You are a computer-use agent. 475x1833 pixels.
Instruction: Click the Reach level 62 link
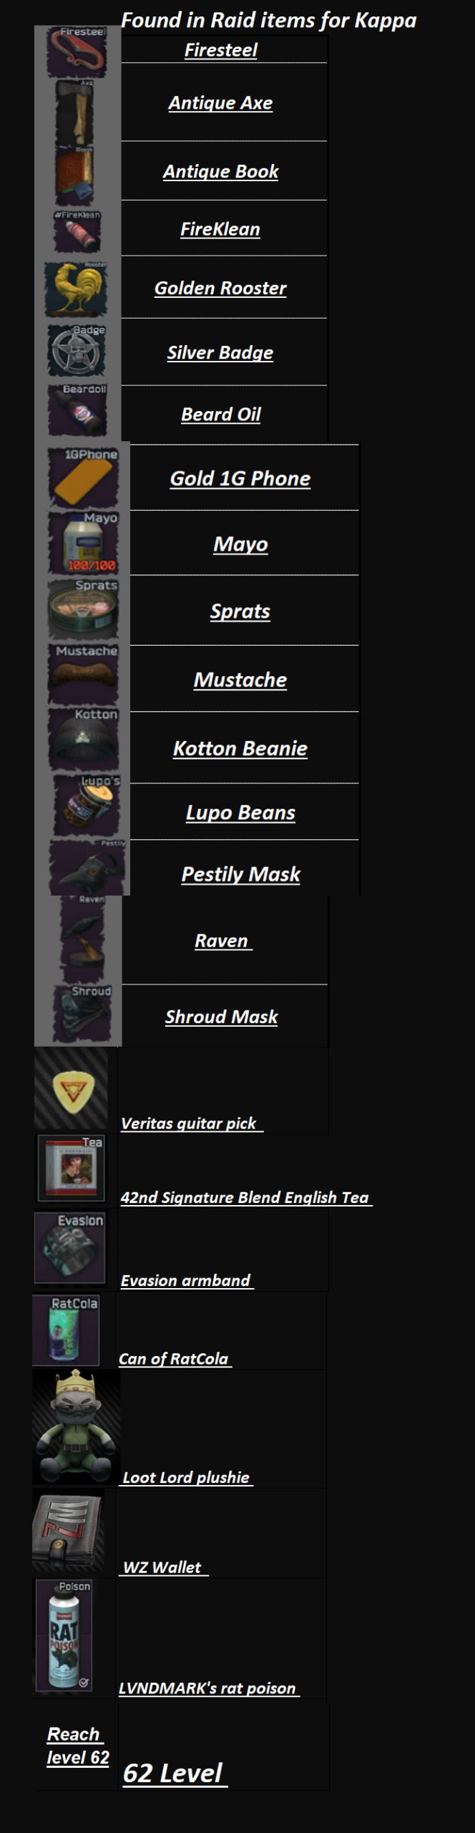pyautogui.click(x=77, y=1746)
